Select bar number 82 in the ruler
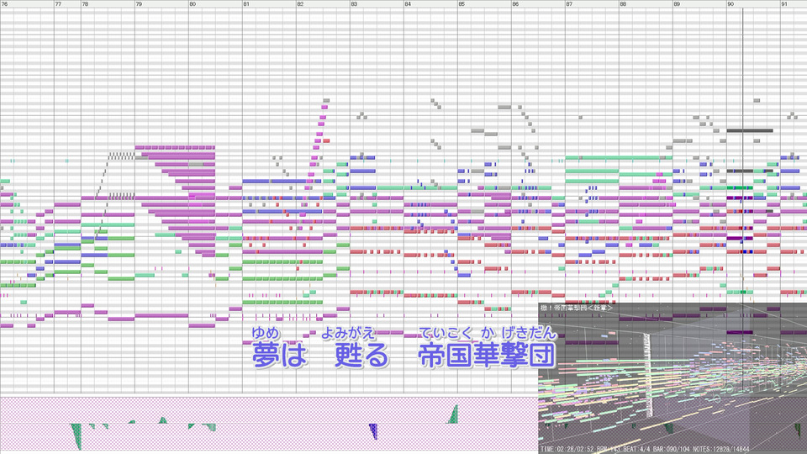 point(300,3)
